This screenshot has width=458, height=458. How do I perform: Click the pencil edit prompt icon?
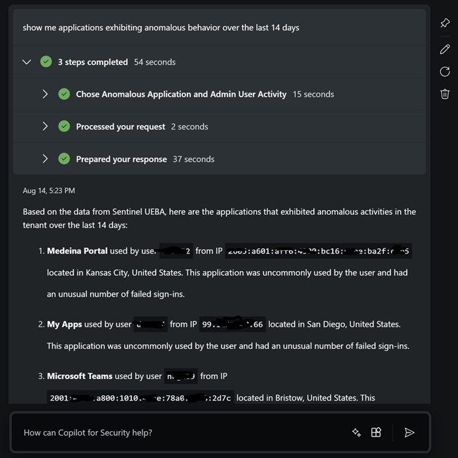(x=445, y=49)
